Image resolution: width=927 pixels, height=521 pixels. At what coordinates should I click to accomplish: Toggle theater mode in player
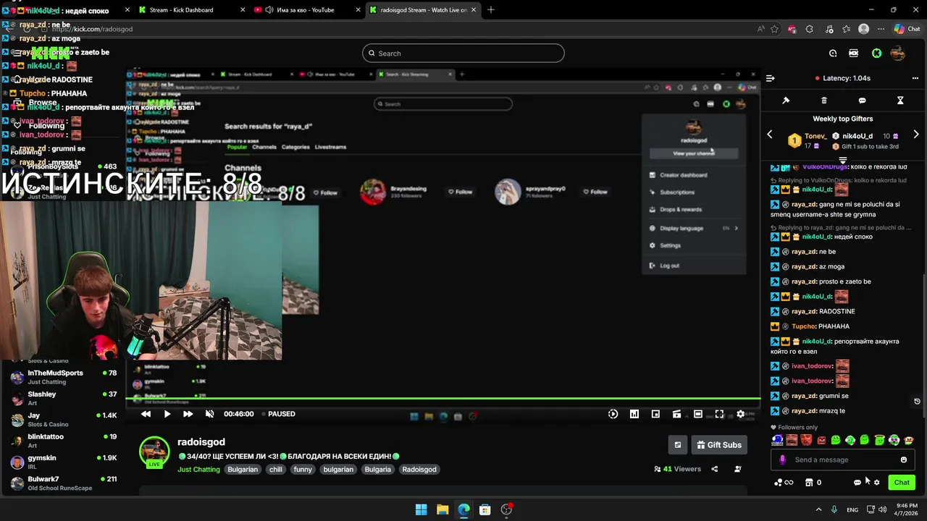(698, 414)
